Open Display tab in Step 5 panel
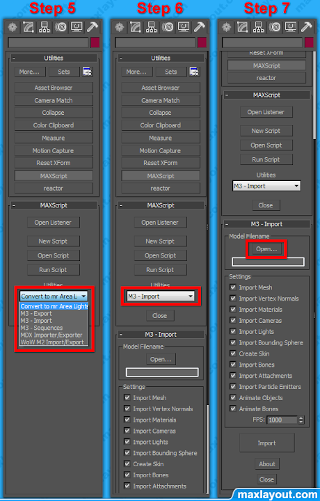320x501 pixels. [77, 27]
